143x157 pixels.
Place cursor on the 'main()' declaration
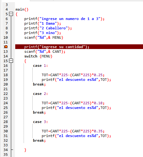click(22, 9)
